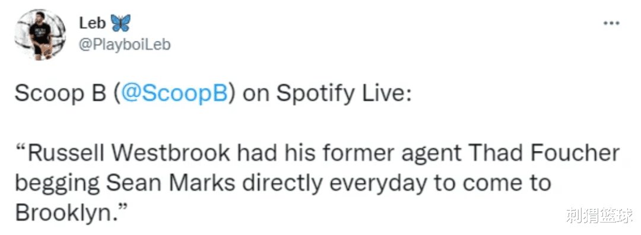Click the word begging in the tweet
The image size is (641, 235).
tap(57, 185)
